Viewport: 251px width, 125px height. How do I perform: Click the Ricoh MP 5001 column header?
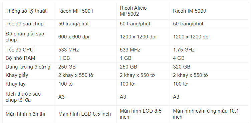(x=86, y=11)
